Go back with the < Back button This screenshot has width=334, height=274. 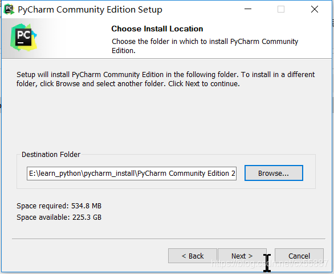coord(192,256)
